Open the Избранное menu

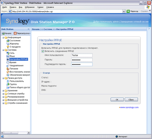(30, 7)
